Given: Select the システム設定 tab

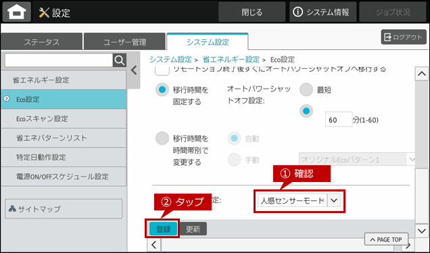Looking at the screenshot, I should pos(208,42).
